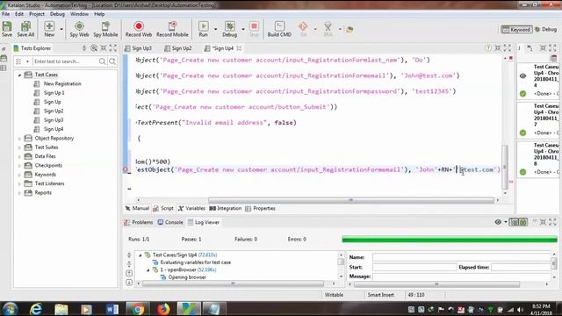
Task: Open the Console tab
Action: tap(170, 222)
